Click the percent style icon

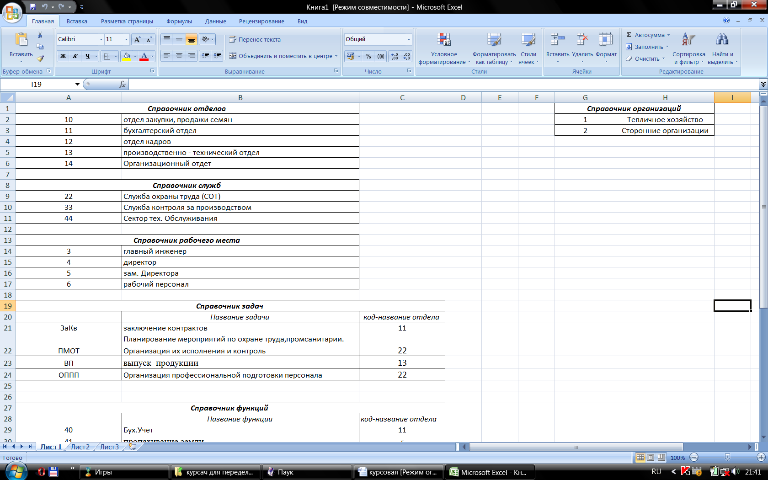(x=368, y=56)
